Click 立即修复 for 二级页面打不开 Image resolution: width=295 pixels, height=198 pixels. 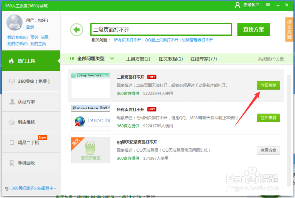pos(268,85)
